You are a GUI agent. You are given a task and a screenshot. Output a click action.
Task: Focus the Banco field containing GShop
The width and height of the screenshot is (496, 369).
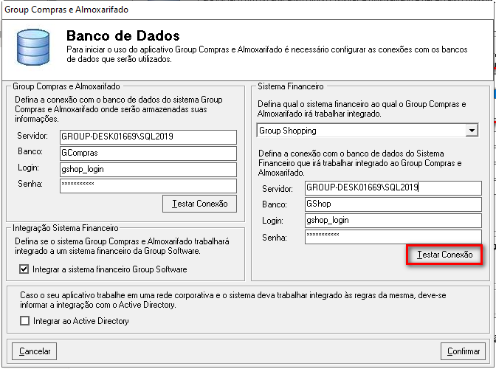[x=393, y=204]
